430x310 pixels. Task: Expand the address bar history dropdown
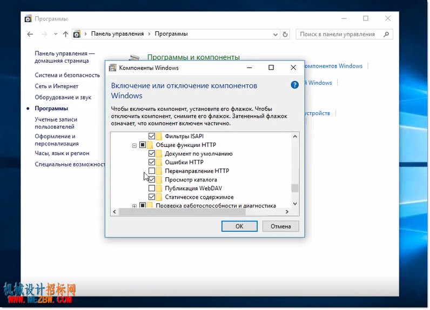coord(276,35)
